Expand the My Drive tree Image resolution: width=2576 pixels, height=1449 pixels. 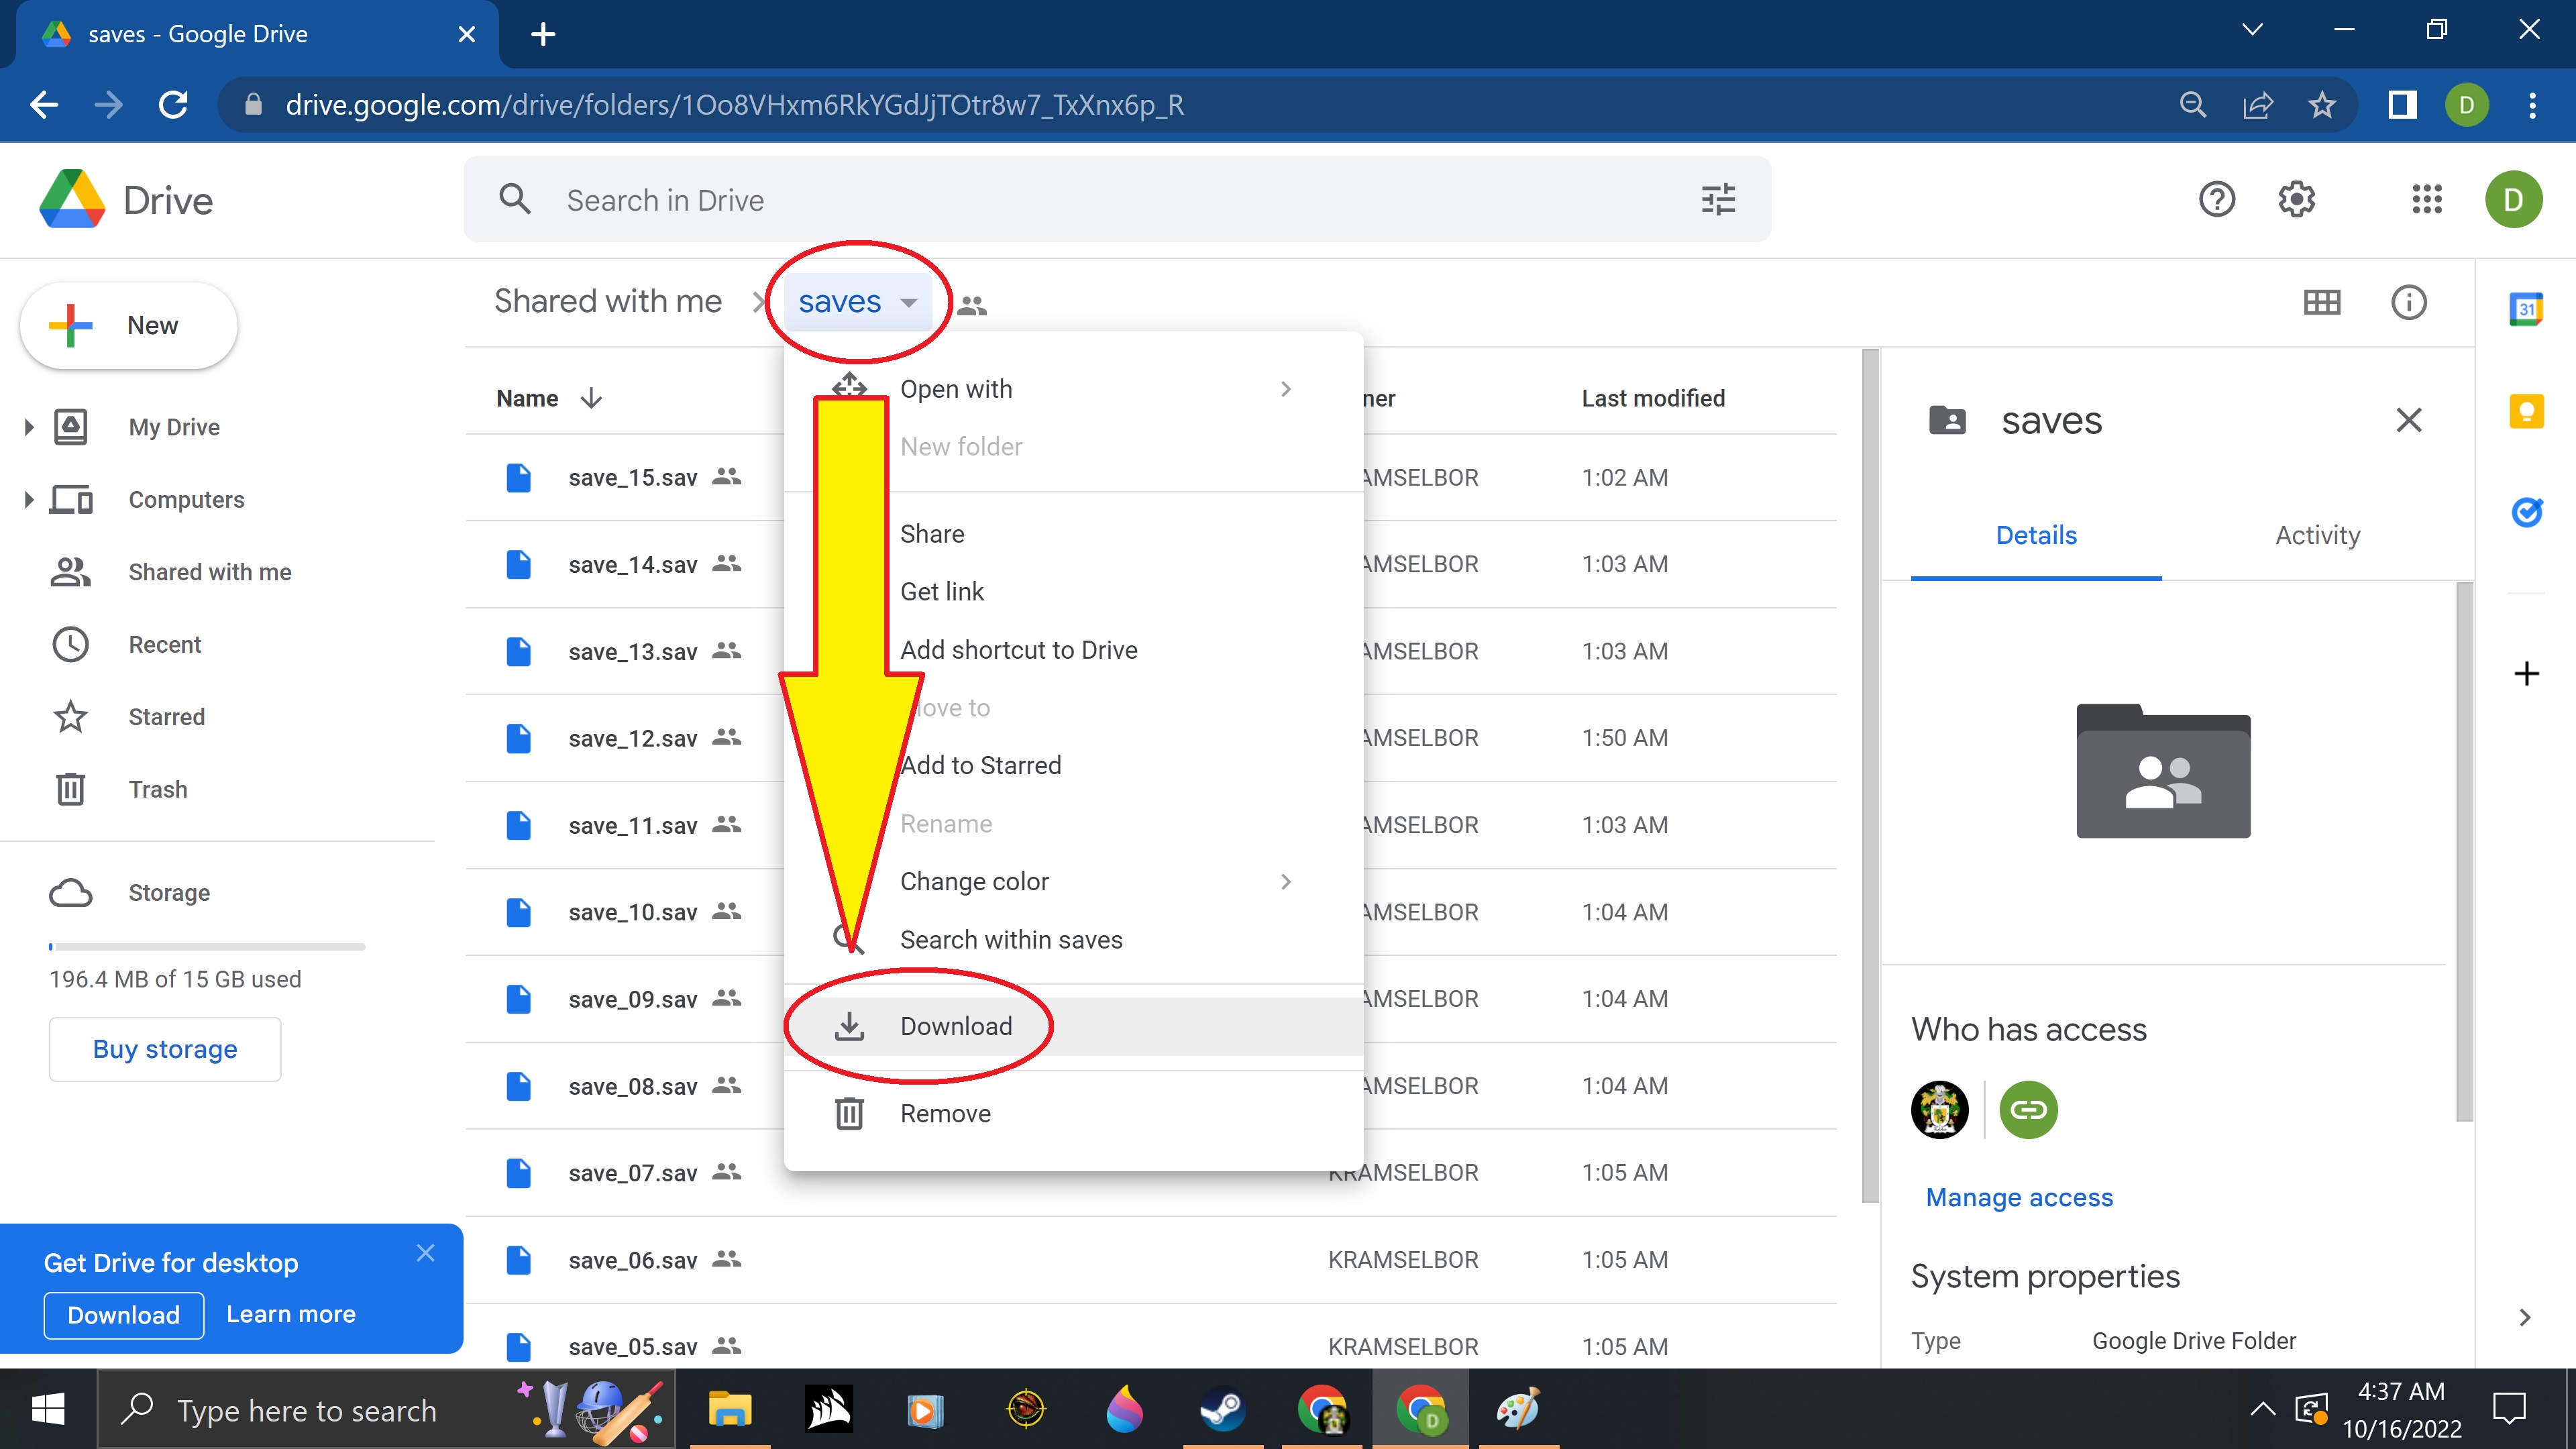tap(28, 428)
